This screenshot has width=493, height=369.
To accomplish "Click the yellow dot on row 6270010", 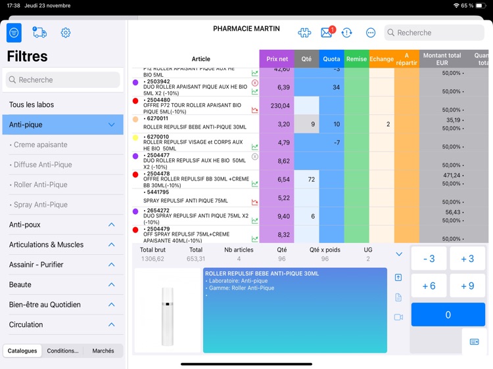I will (x=135, y=138).
